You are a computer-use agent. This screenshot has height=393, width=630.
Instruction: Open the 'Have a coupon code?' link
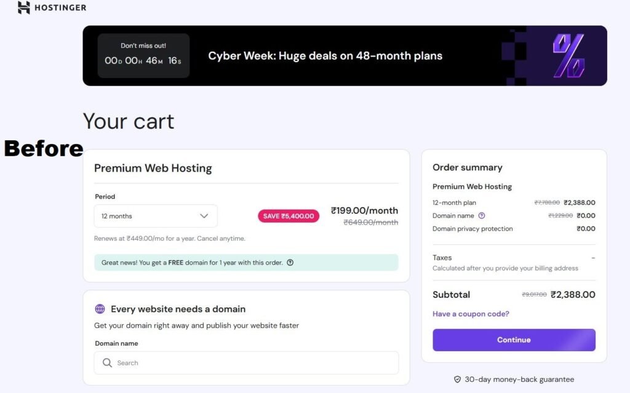[471, 314]
